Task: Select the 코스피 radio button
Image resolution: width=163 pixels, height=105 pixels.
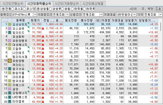Action: 13,9
